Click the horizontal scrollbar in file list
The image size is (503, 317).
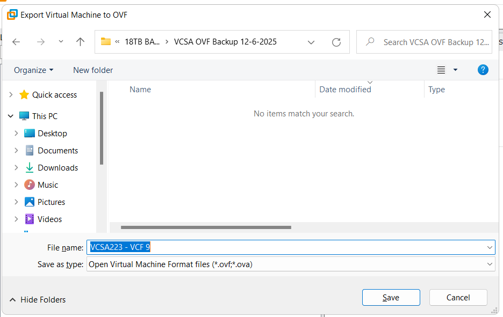click(206, 227)
